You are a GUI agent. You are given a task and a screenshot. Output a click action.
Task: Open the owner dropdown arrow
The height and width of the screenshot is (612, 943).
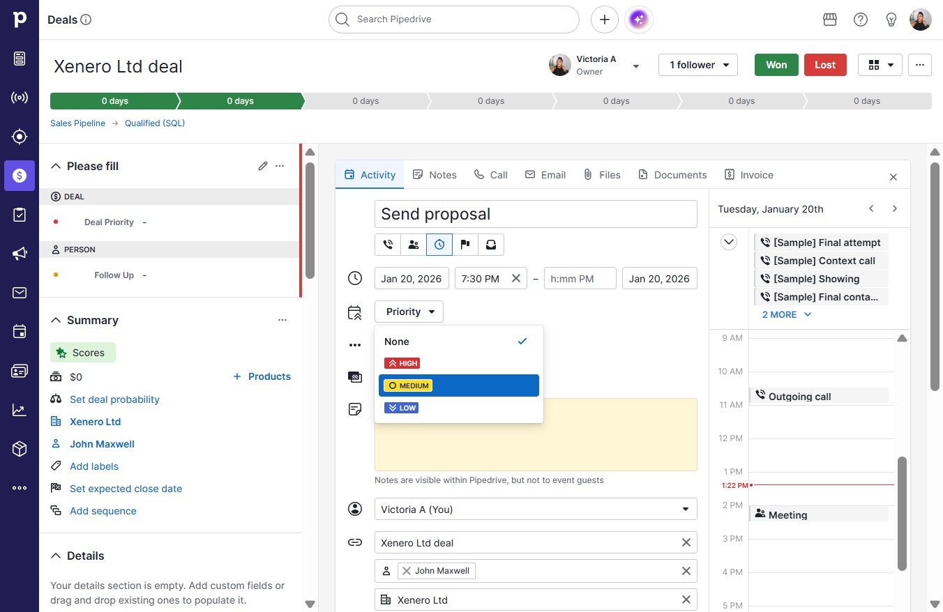tap(636, 66)
